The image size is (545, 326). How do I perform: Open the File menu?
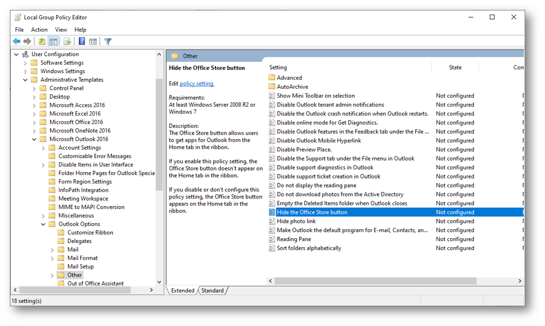click(x=19, y=30)
